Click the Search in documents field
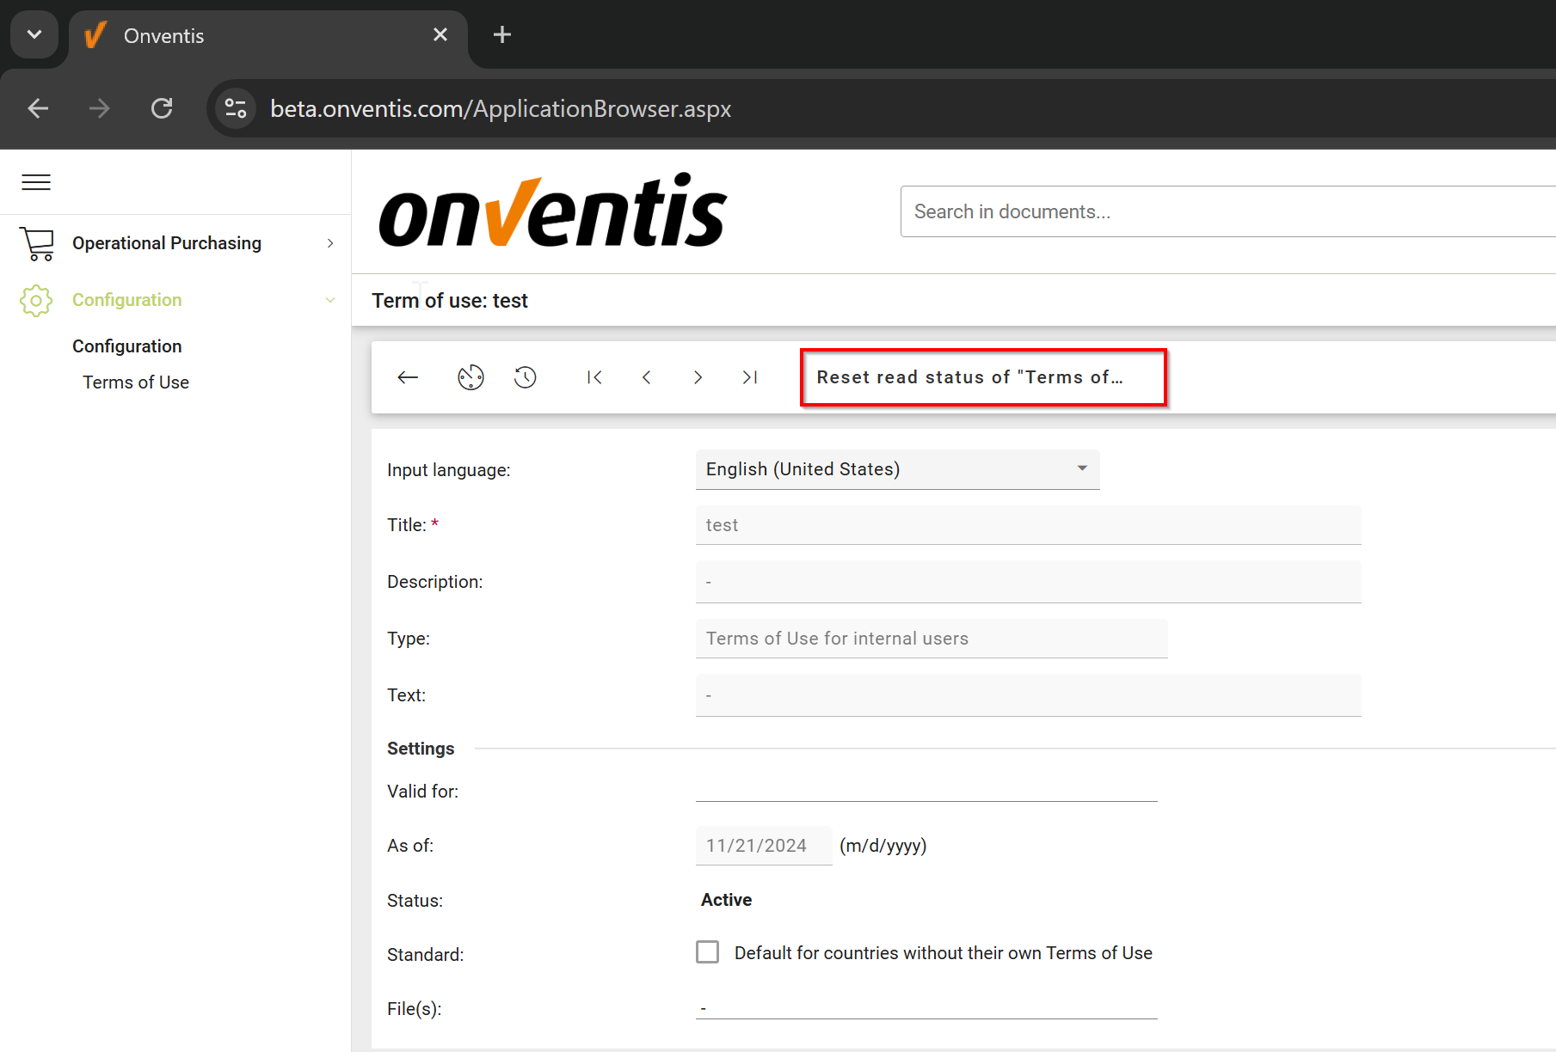Screen dimensions: 1556x1052 (1226, 211)
